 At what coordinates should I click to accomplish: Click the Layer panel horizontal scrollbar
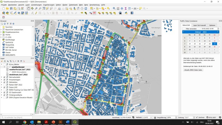point(17,114)
